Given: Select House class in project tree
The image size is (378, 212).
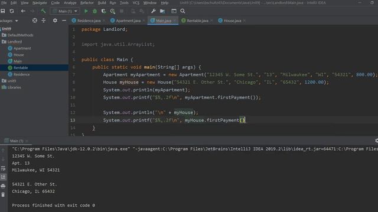Looking at the screenshot, I should pyautogui.click(x=16, y=55).
